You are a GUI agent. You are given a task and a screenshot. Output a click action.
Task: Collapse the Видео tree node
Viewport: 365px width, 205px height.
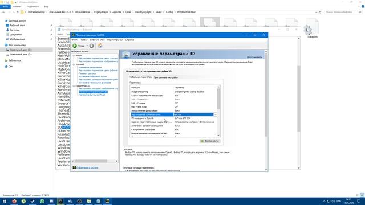pyautogui.click(x=74, y=56)
